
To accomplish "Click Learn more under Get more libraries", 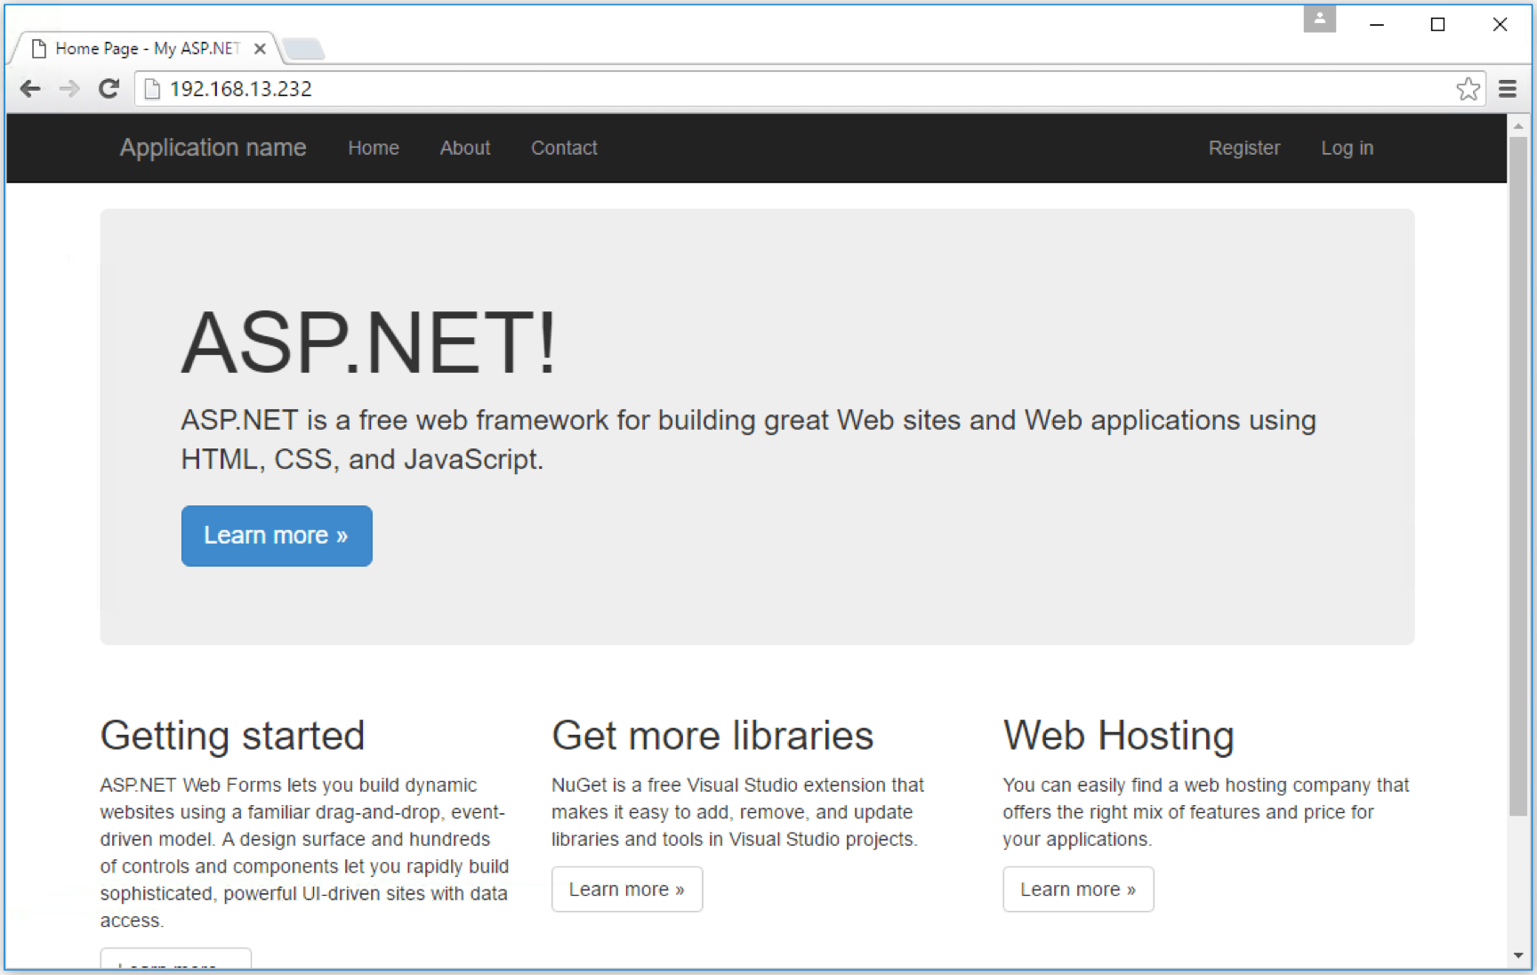I will 627,890.
